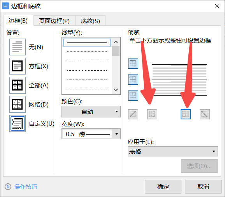This screenshot has width=225, height=197.
Task: Close the 边框和底纹 dialog
Action: 217,6
